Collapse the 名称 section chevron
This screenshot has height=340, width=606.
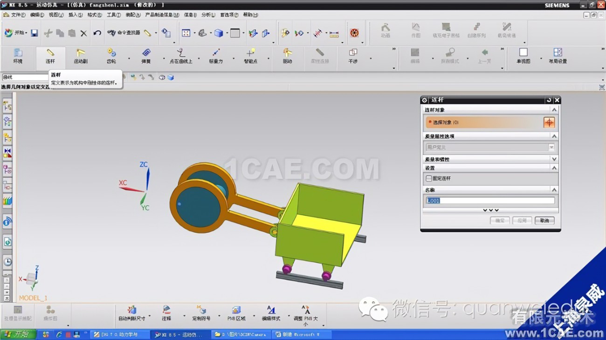554,190
